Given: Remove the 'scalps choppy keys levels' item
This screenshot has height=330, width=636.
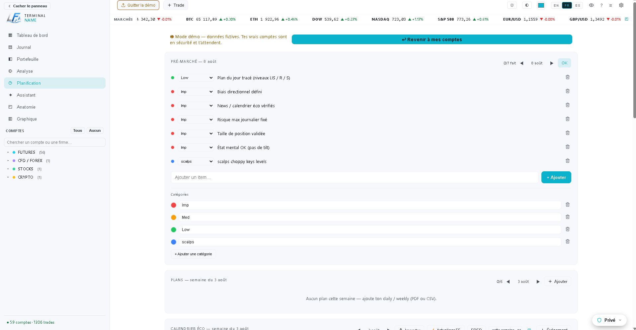Looking at the screenshot, I should point(567,161).
